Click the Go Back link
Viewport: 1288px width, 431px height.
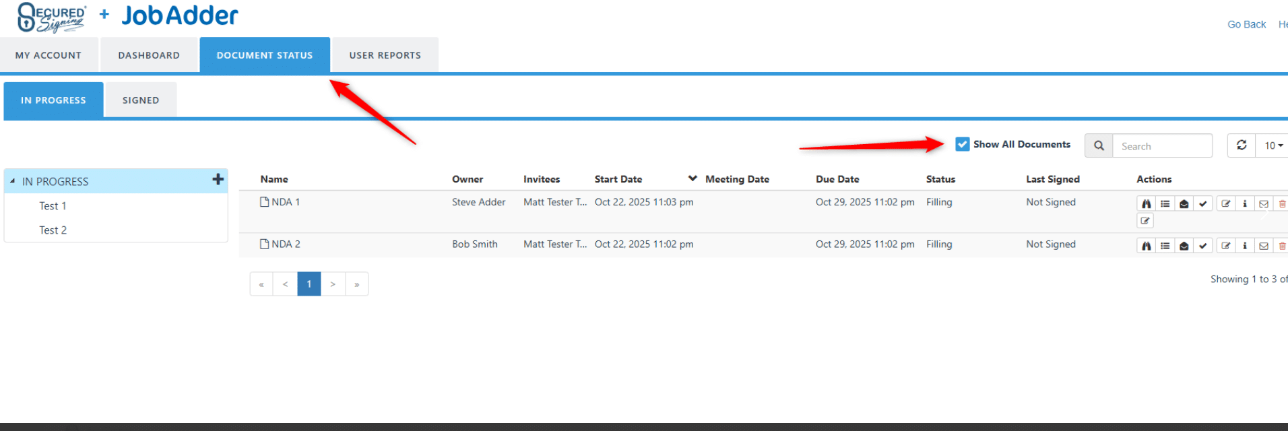(1246, 24)
